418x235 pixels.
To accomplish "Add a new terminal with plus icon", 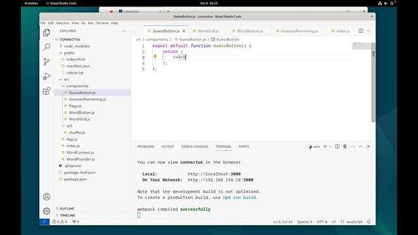I will click(325, 146).
